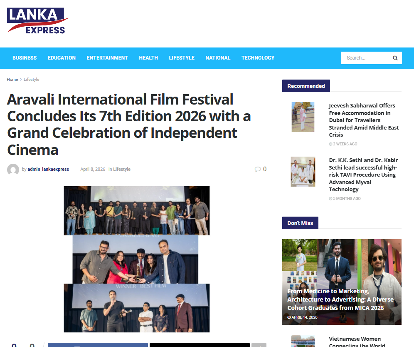The image size is (414, 347).
Task: Open the MICA 2026 graduates featured article
Action: click(341, 300)
